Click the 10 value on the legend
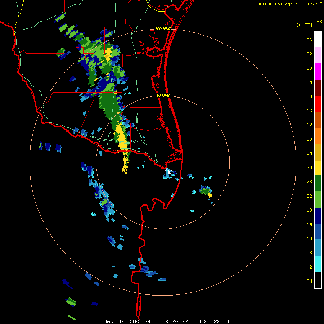Image resolution: width=324 pixels, height=324 pixels. 309,239
